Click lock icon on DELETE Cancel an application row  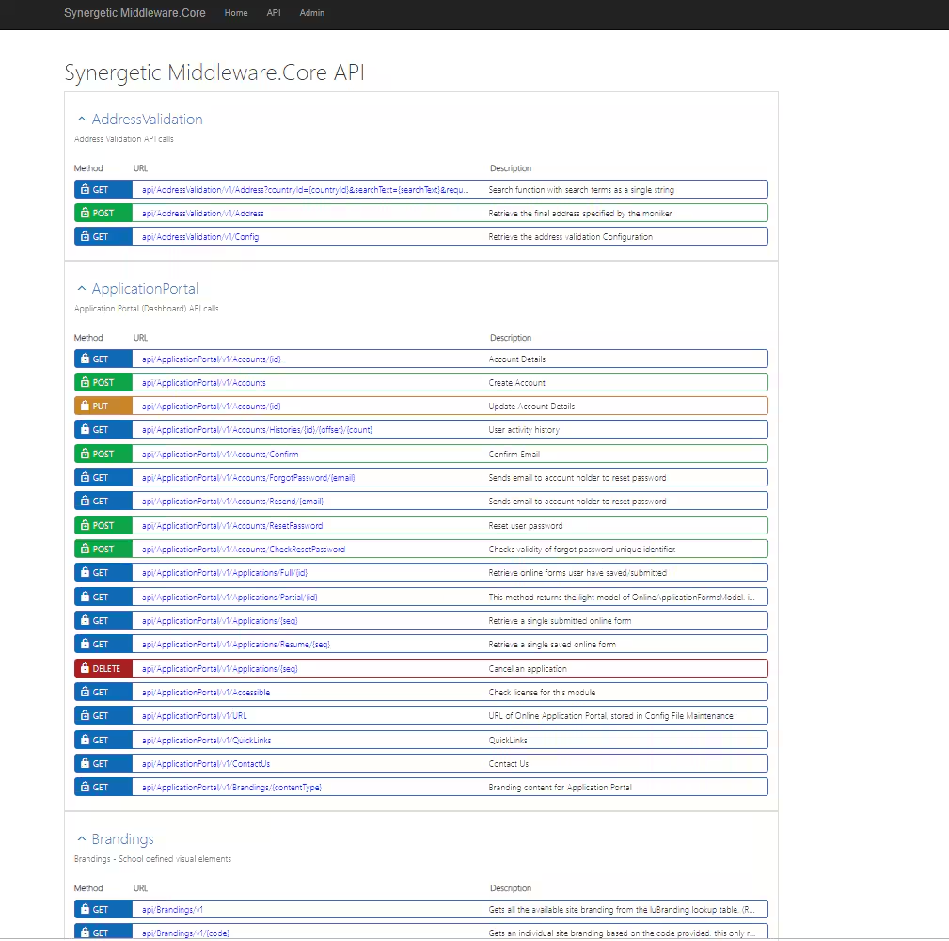coord(85,668)
